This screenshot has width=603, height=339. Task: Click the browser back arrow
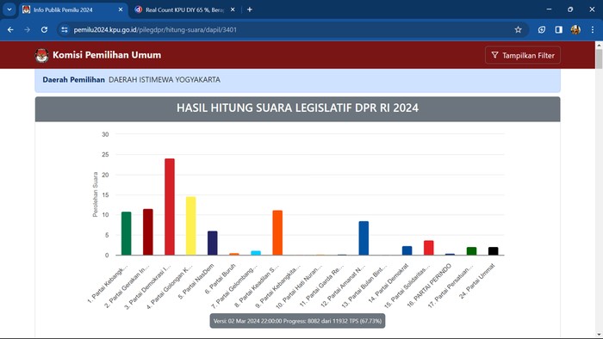(x=10, y=29)
